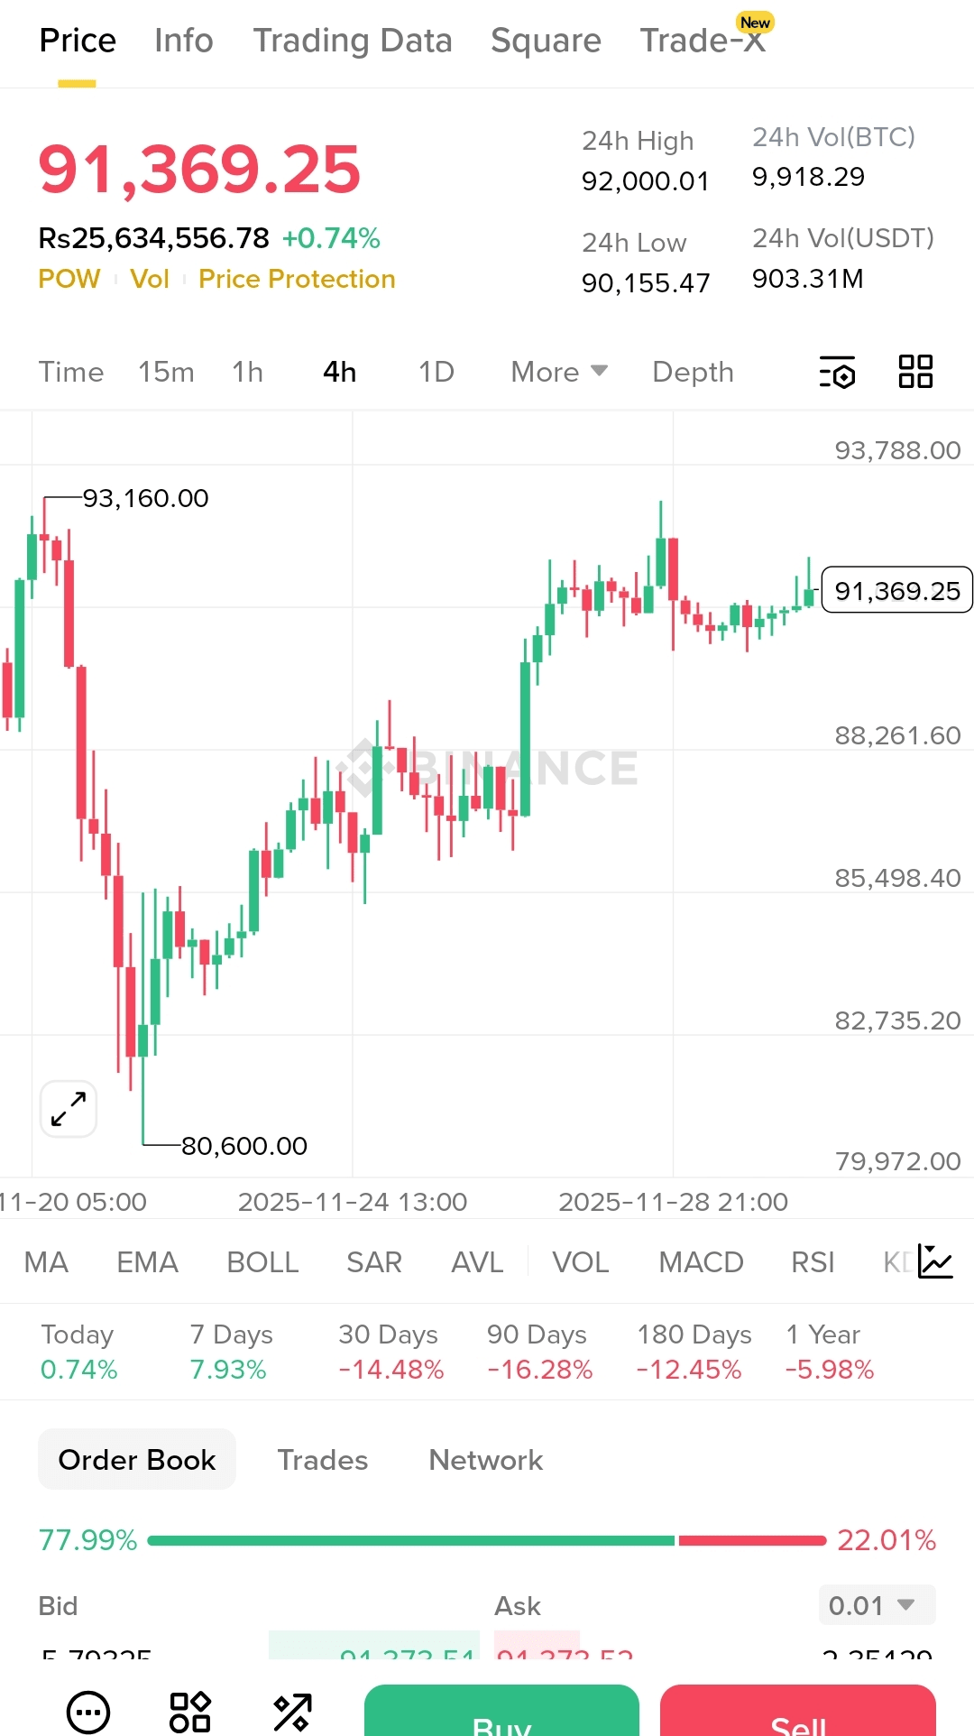This screenshot has width=974, height=1736.
Task: Open the grid layout switcher icon
Action: 914,372
